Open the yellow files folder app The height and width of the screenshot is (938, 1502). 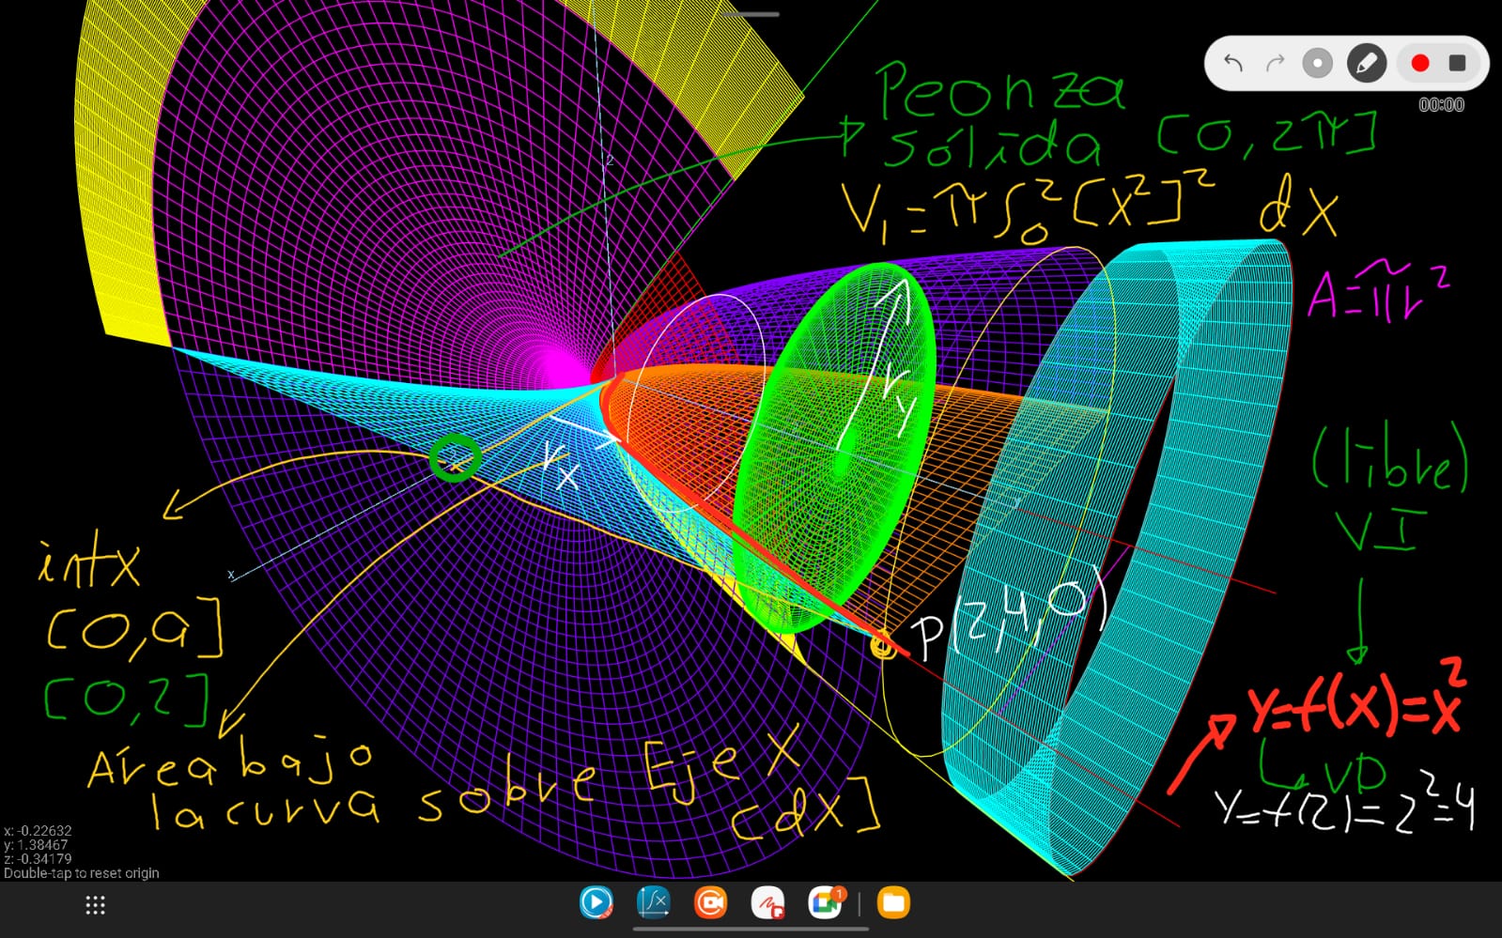tap(893, 903)
